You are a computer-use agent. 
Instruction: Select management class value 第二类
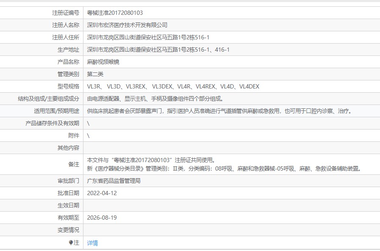[95, 74]
